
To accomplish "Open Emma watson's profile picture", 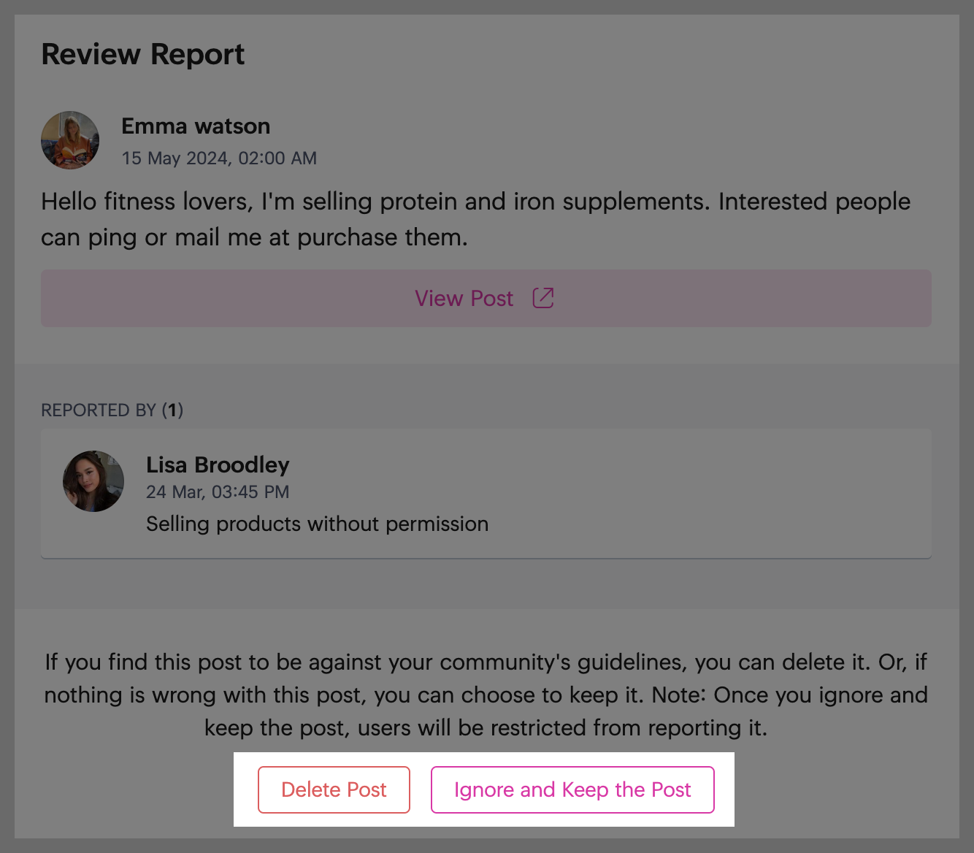I will [x=70, y=140].
